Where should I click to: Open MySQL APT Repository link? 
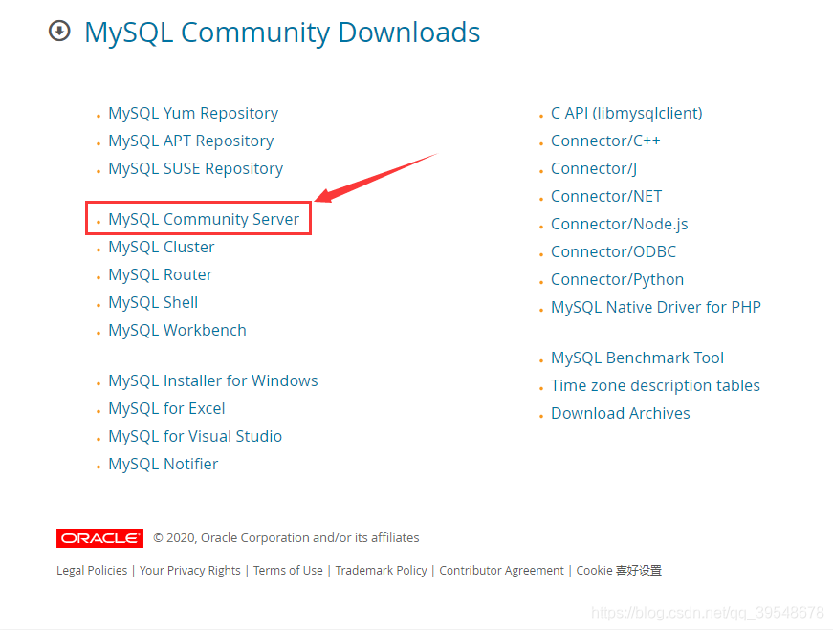click(x=190, y=141)
